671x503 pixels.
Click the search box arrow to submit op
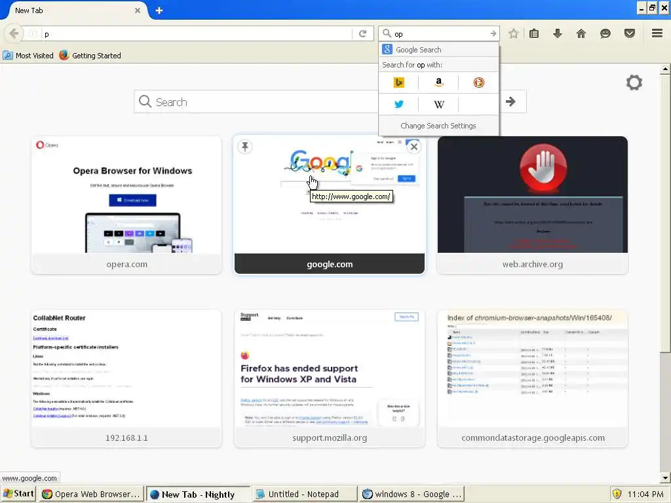pyautogui.click(x=493, y=34)
